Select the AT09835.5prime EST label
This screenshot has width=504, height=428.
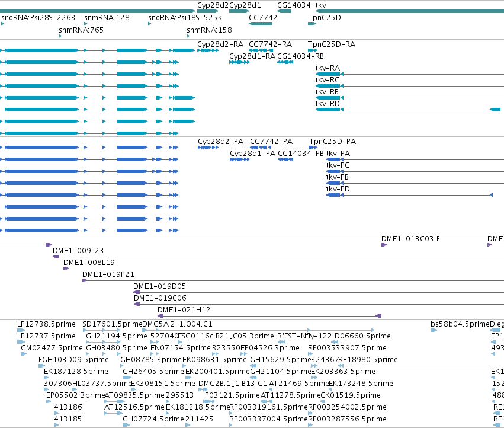(x=134, y=395)
